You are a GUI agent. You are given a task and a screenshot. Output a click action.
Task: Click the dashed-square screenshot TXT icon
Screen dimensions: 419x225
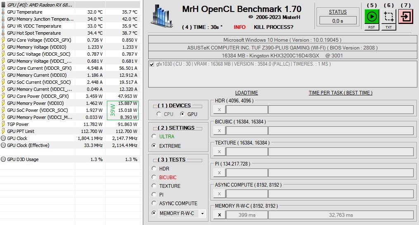[x=388, y=17]
